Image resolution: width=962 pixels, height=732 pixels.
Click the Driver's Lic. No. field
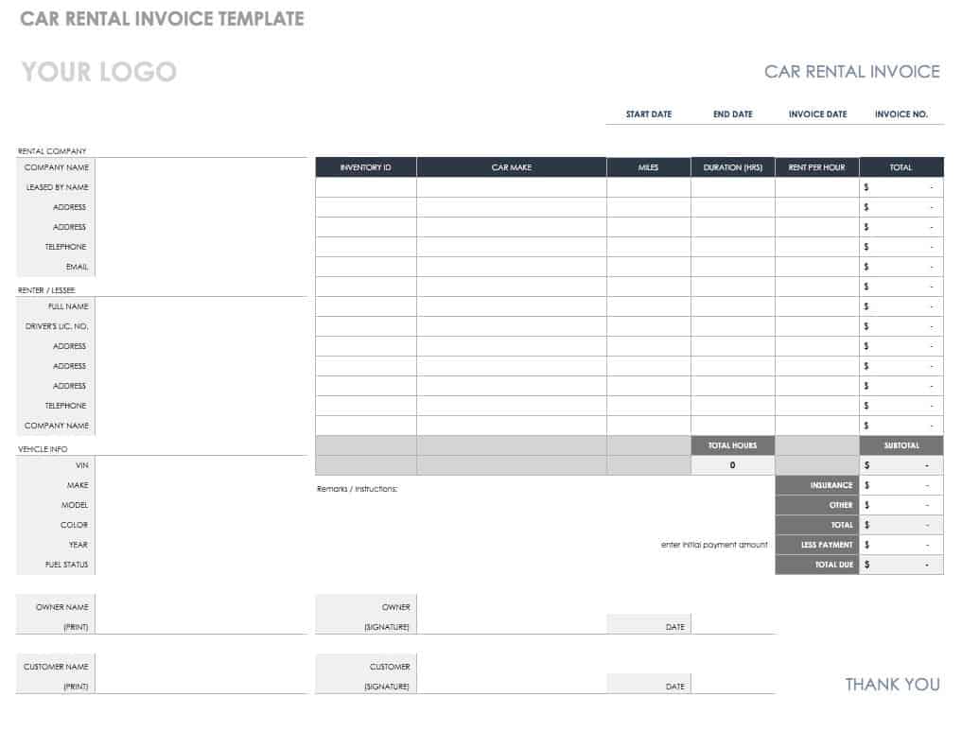[201, 326]
